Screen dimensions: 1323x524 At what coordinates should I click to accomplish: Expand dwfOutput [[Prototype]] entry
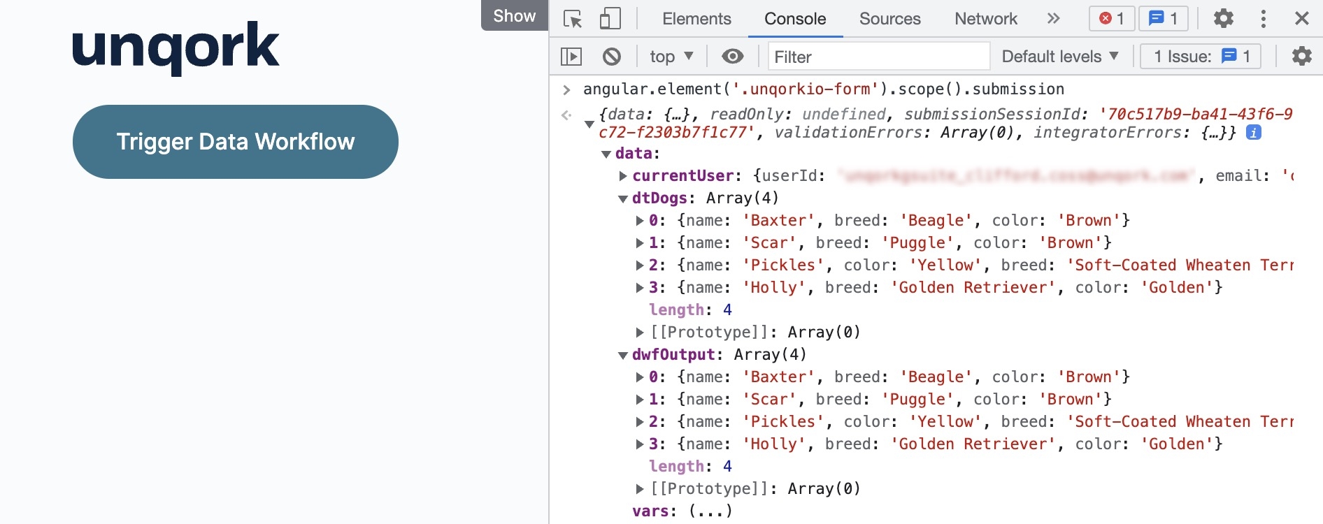point(640,489)
